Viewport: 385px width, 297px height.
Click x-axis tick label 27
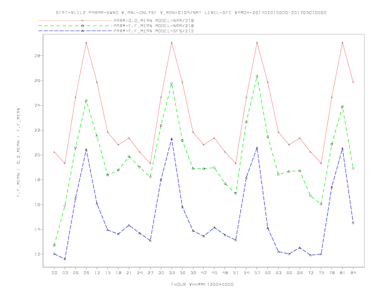click(150, 273)
